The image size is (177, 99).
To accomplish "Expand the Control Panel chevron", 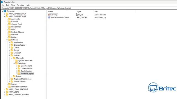I will tap(7, 24).
